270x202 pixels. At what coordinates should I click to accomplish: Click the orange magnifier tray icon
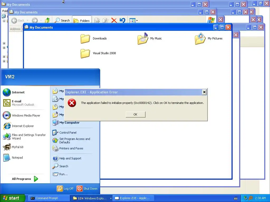tap(250, 198)
